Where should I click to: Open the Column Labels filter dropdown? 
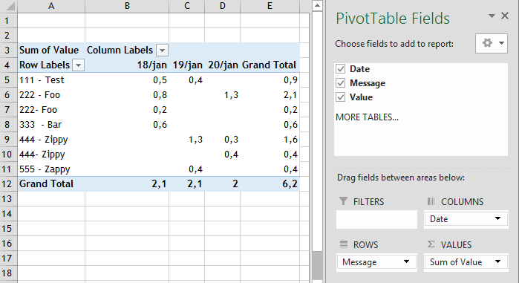[x=162, y=51]
